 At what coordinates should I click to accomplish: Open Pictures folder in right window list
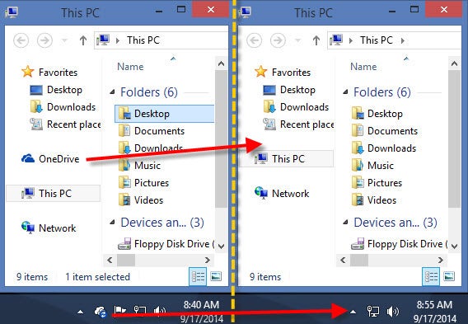(x=377, y=182)
